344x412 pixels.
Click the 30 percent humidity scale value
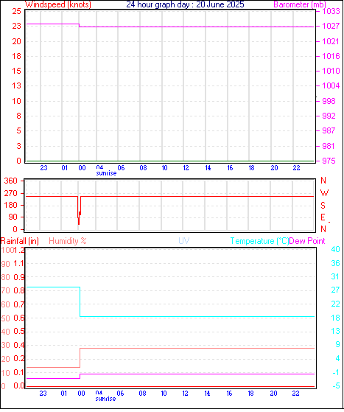point(5,345)
